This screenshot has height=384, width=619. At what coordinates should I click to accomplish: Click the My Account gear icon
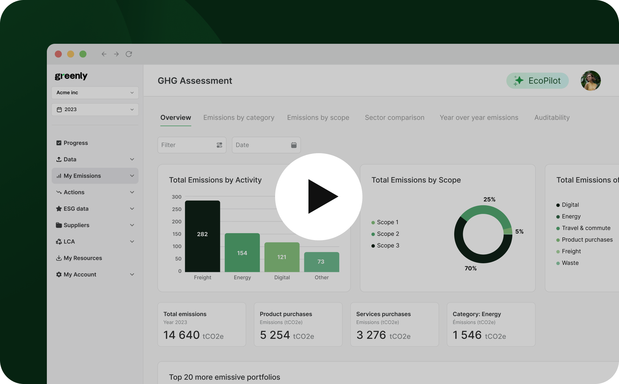pyautogui.click(x=59, y=275)
